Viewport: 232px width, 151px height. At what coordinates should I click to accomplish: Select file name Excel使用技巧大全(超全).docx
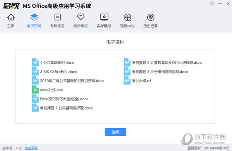pos(64,99)
